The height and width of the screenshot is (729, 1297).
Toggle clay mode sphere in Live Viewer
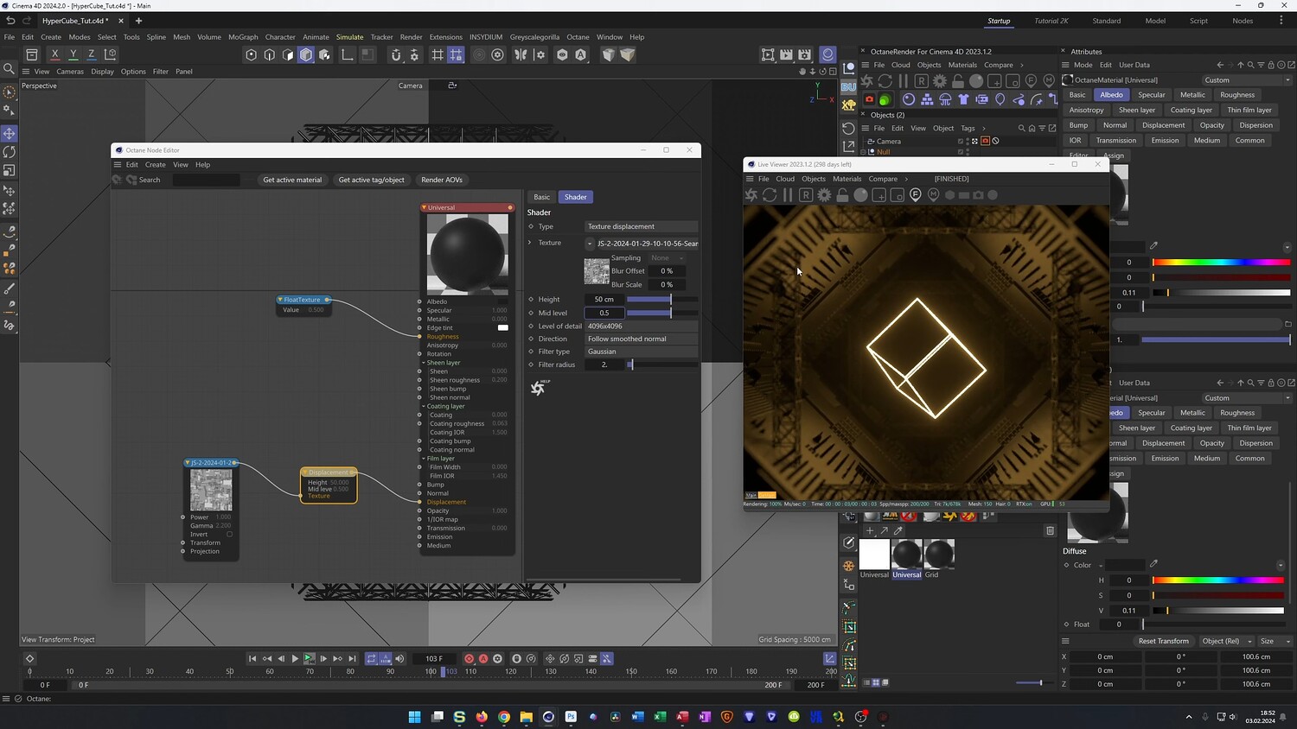pyautogui.click(x=860, y=195)
